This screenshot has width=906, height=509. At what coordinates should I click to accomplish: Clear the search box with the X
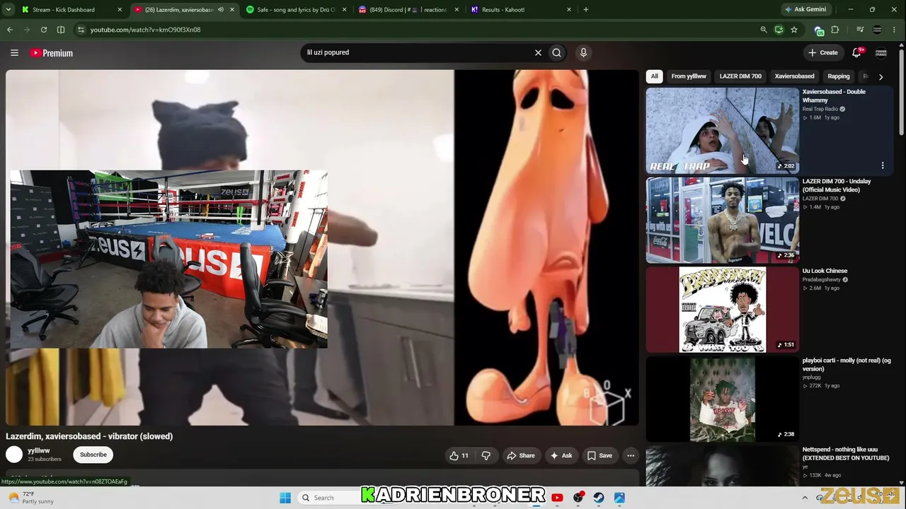pos(538,52)
